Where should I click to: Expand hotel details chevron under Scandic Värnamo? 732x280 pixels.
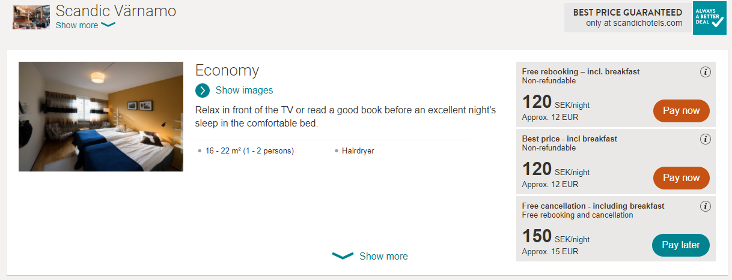(x=108, y=25)
